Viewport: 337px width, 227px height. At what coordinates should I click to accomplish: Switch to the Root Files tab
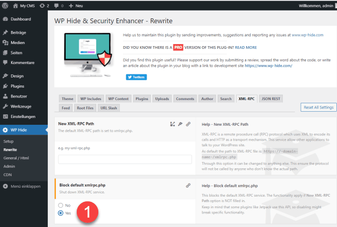(85, 108)
